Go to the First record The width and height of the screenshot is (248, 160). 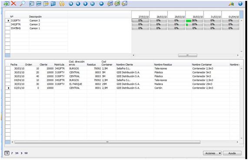pyautogui.click(x=71, y=3)
